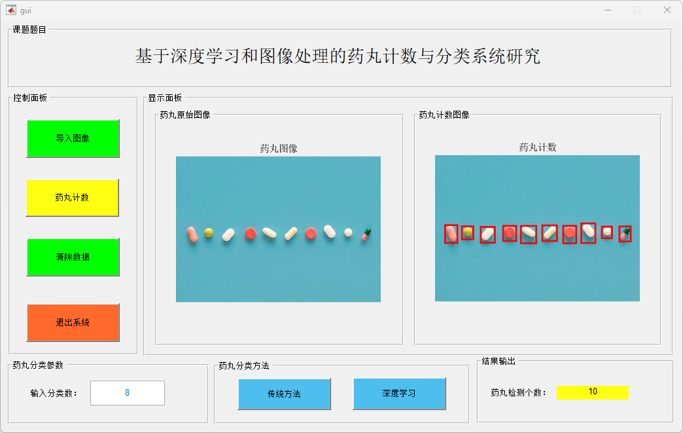This screenshot has width=683, height=433.
Task: Minimize the gui window
Action: (608, 10)
